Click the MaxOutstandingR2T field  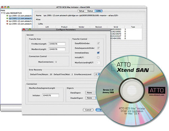coord(98,62)
